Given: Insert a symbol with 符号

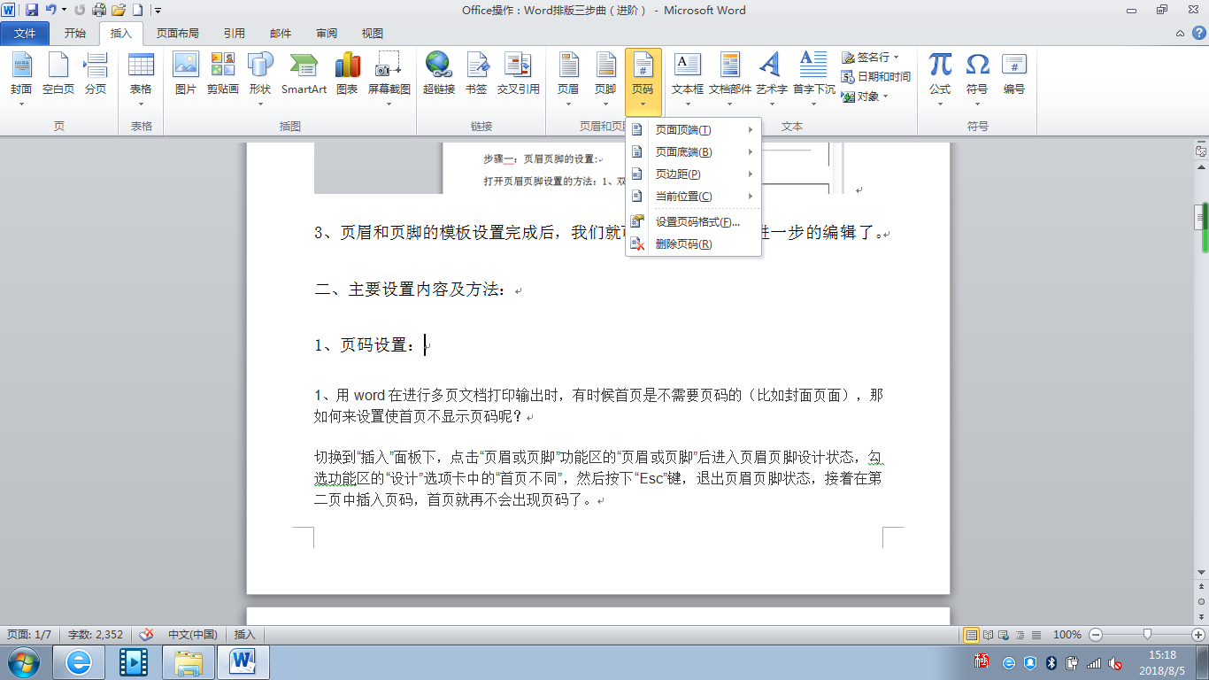Looking at the screenshot, I should (x=977, y=80).
